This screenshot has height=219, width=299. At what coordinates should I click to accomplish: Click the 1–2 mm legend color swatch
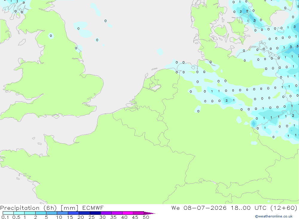[30, 213]
